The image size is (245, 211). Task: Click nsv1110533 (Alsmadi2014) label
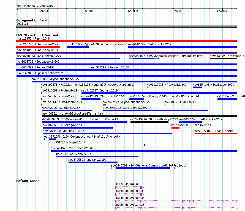[167, 85]
